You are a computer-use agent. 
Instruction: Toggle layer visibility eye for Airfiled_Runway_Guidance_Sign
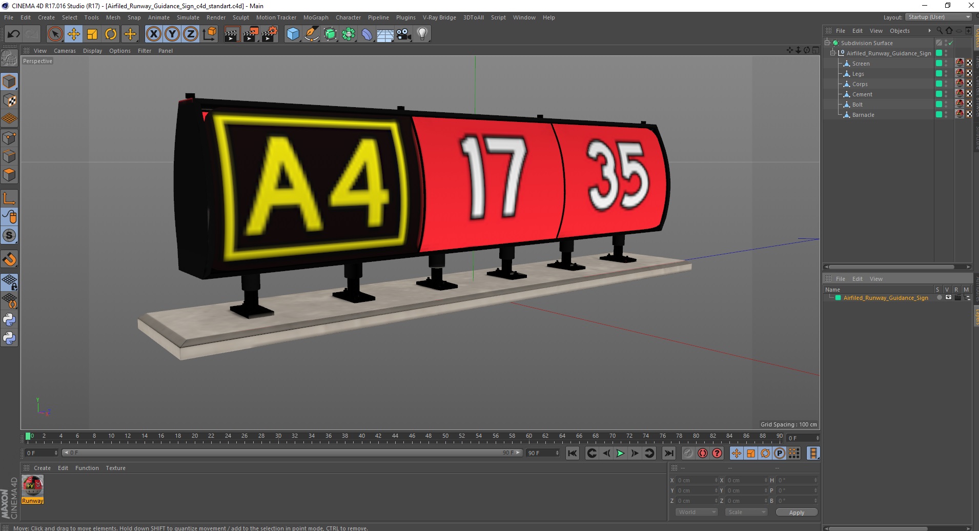948,298
